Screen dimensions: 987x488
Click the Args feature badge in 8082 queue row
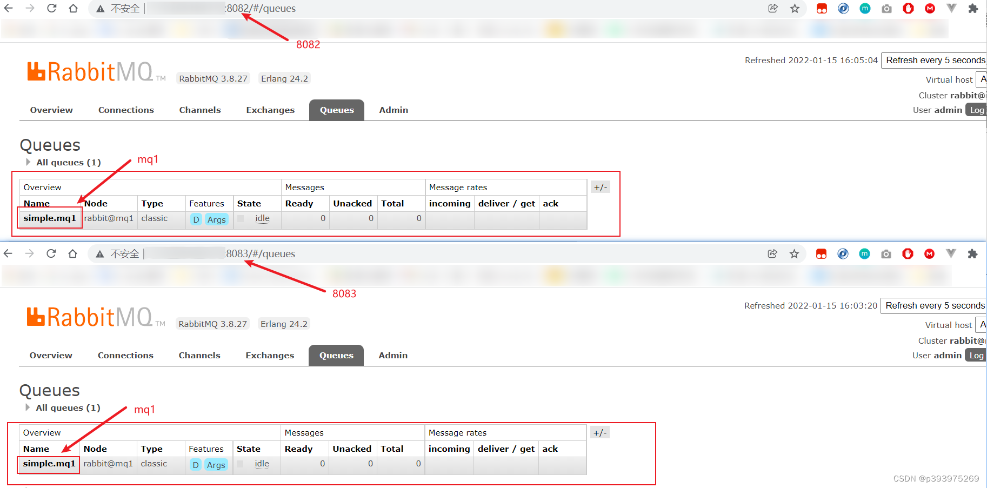217,219
